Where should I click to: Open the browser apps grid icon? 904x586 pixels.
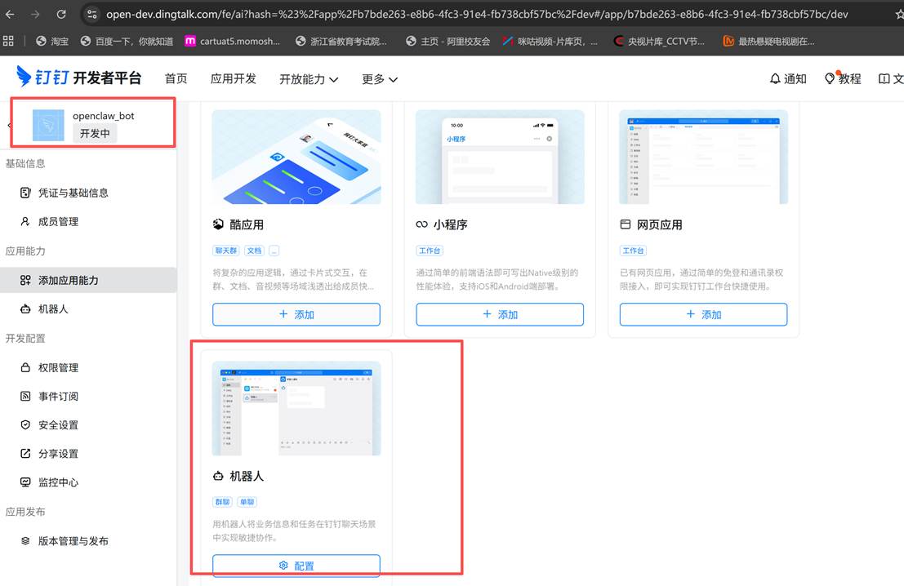8,41
